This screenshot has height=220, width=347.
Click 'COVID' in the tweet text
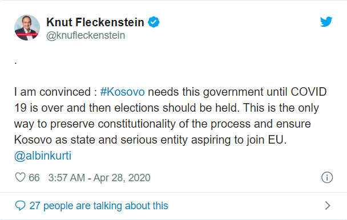tap(308, 92)
